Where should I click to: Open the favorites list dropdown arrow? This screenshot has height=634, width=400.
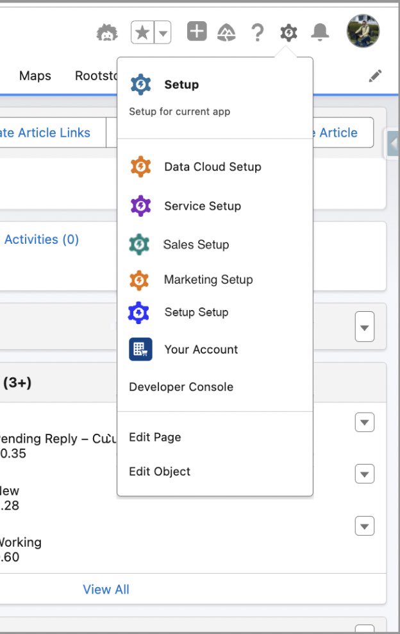coord(163,32)
